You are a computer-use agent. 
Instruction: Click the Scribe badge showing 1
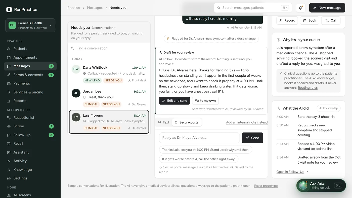click(x=51, y=126)
